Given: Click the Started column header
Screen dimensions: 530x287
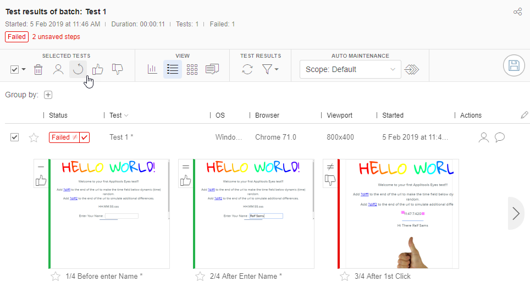Looking at the screenshot, I should click(x=393, y=115).
